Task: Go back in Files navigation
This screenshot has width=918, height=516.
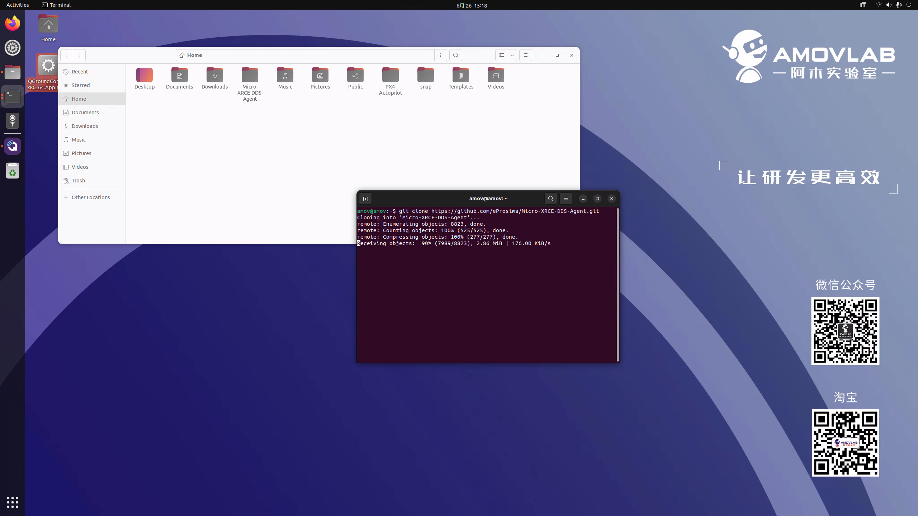Action: pos(67,55)
